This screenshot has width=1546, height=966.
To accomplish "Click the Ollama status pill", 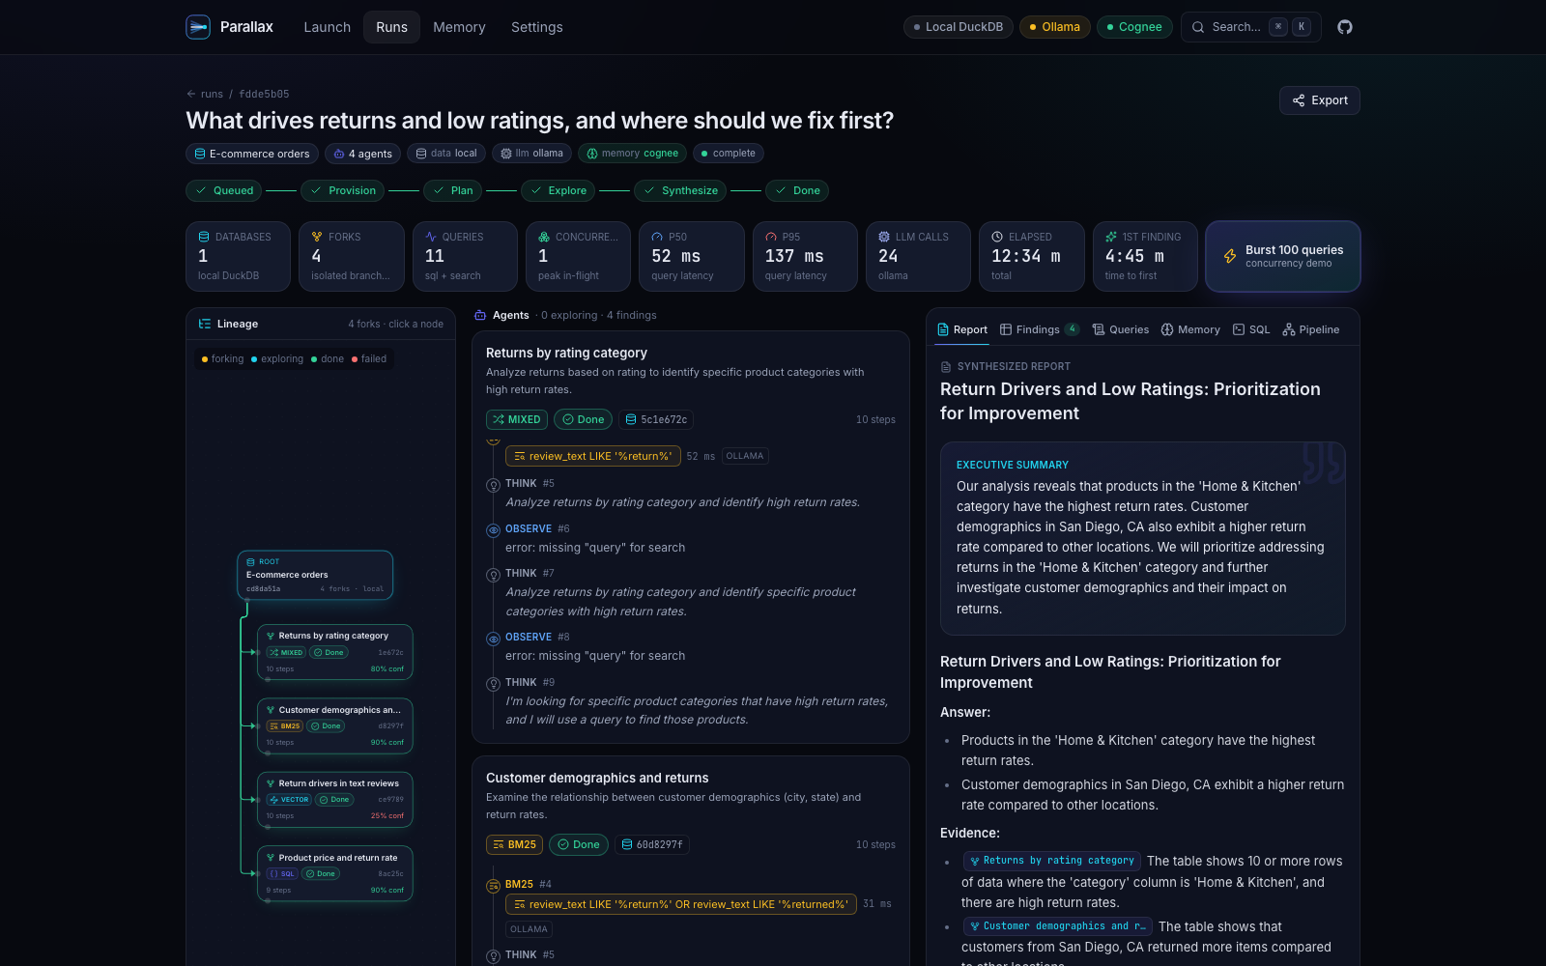I will coord(1055,27).
